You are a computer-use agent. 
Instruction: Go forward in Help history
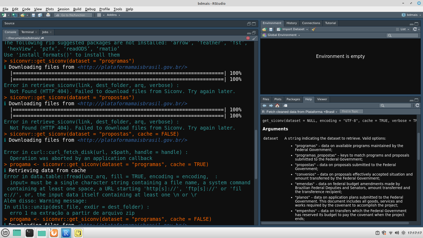click(x=271, y=106)
